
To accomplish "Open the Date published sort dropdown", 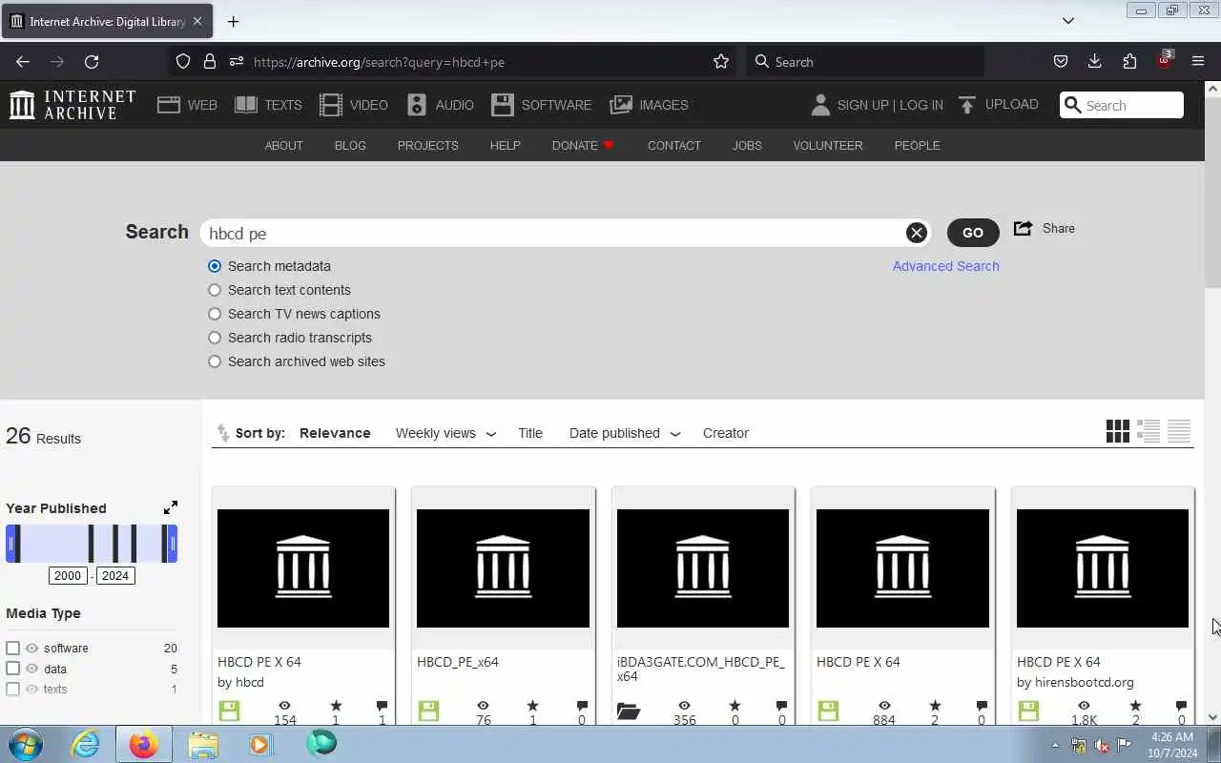I will pyautogui.click(x=625, y=433).
